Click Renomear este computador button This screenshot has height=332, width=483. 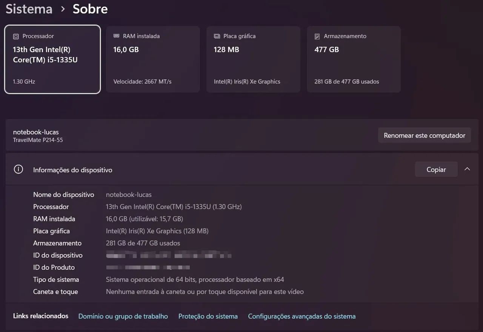point(425,135)
